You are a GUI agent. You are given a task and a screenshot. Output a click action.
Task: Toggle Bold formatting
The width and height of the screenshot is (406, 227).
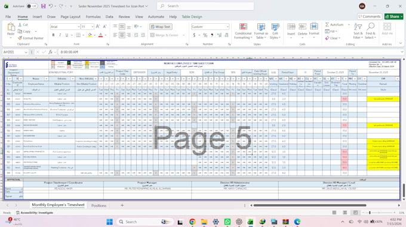tap(53, 35)
